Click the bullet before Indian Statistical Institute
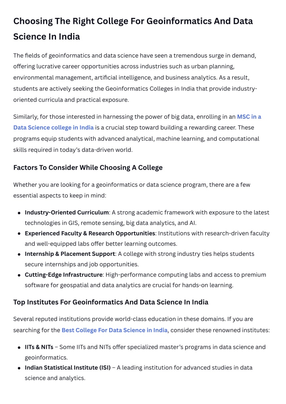286x404 pixels. [19, 368]
